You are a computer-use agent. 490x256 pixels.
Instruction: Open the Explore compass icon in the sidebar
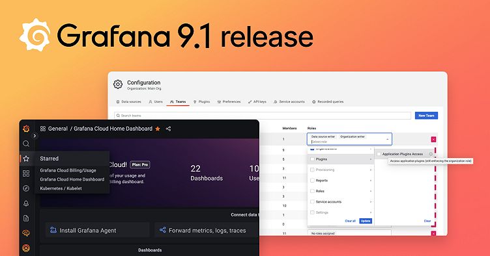coord(26,188)
